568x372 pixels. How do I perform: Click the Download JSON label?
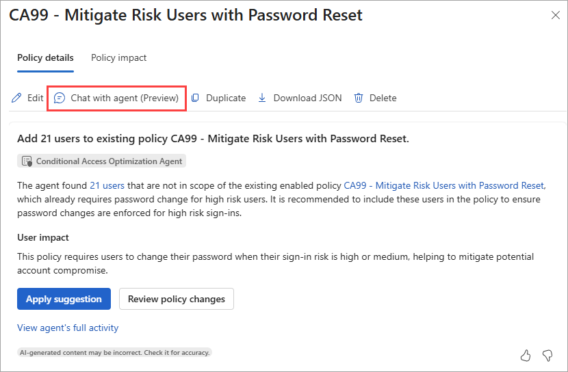(307, 98)
